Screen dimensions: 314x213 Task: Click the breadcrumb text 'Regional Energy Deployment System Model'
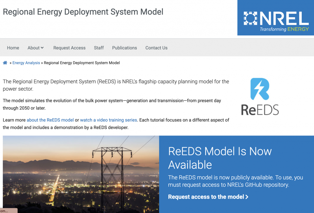pyautogui.click(x=82, y=63)
